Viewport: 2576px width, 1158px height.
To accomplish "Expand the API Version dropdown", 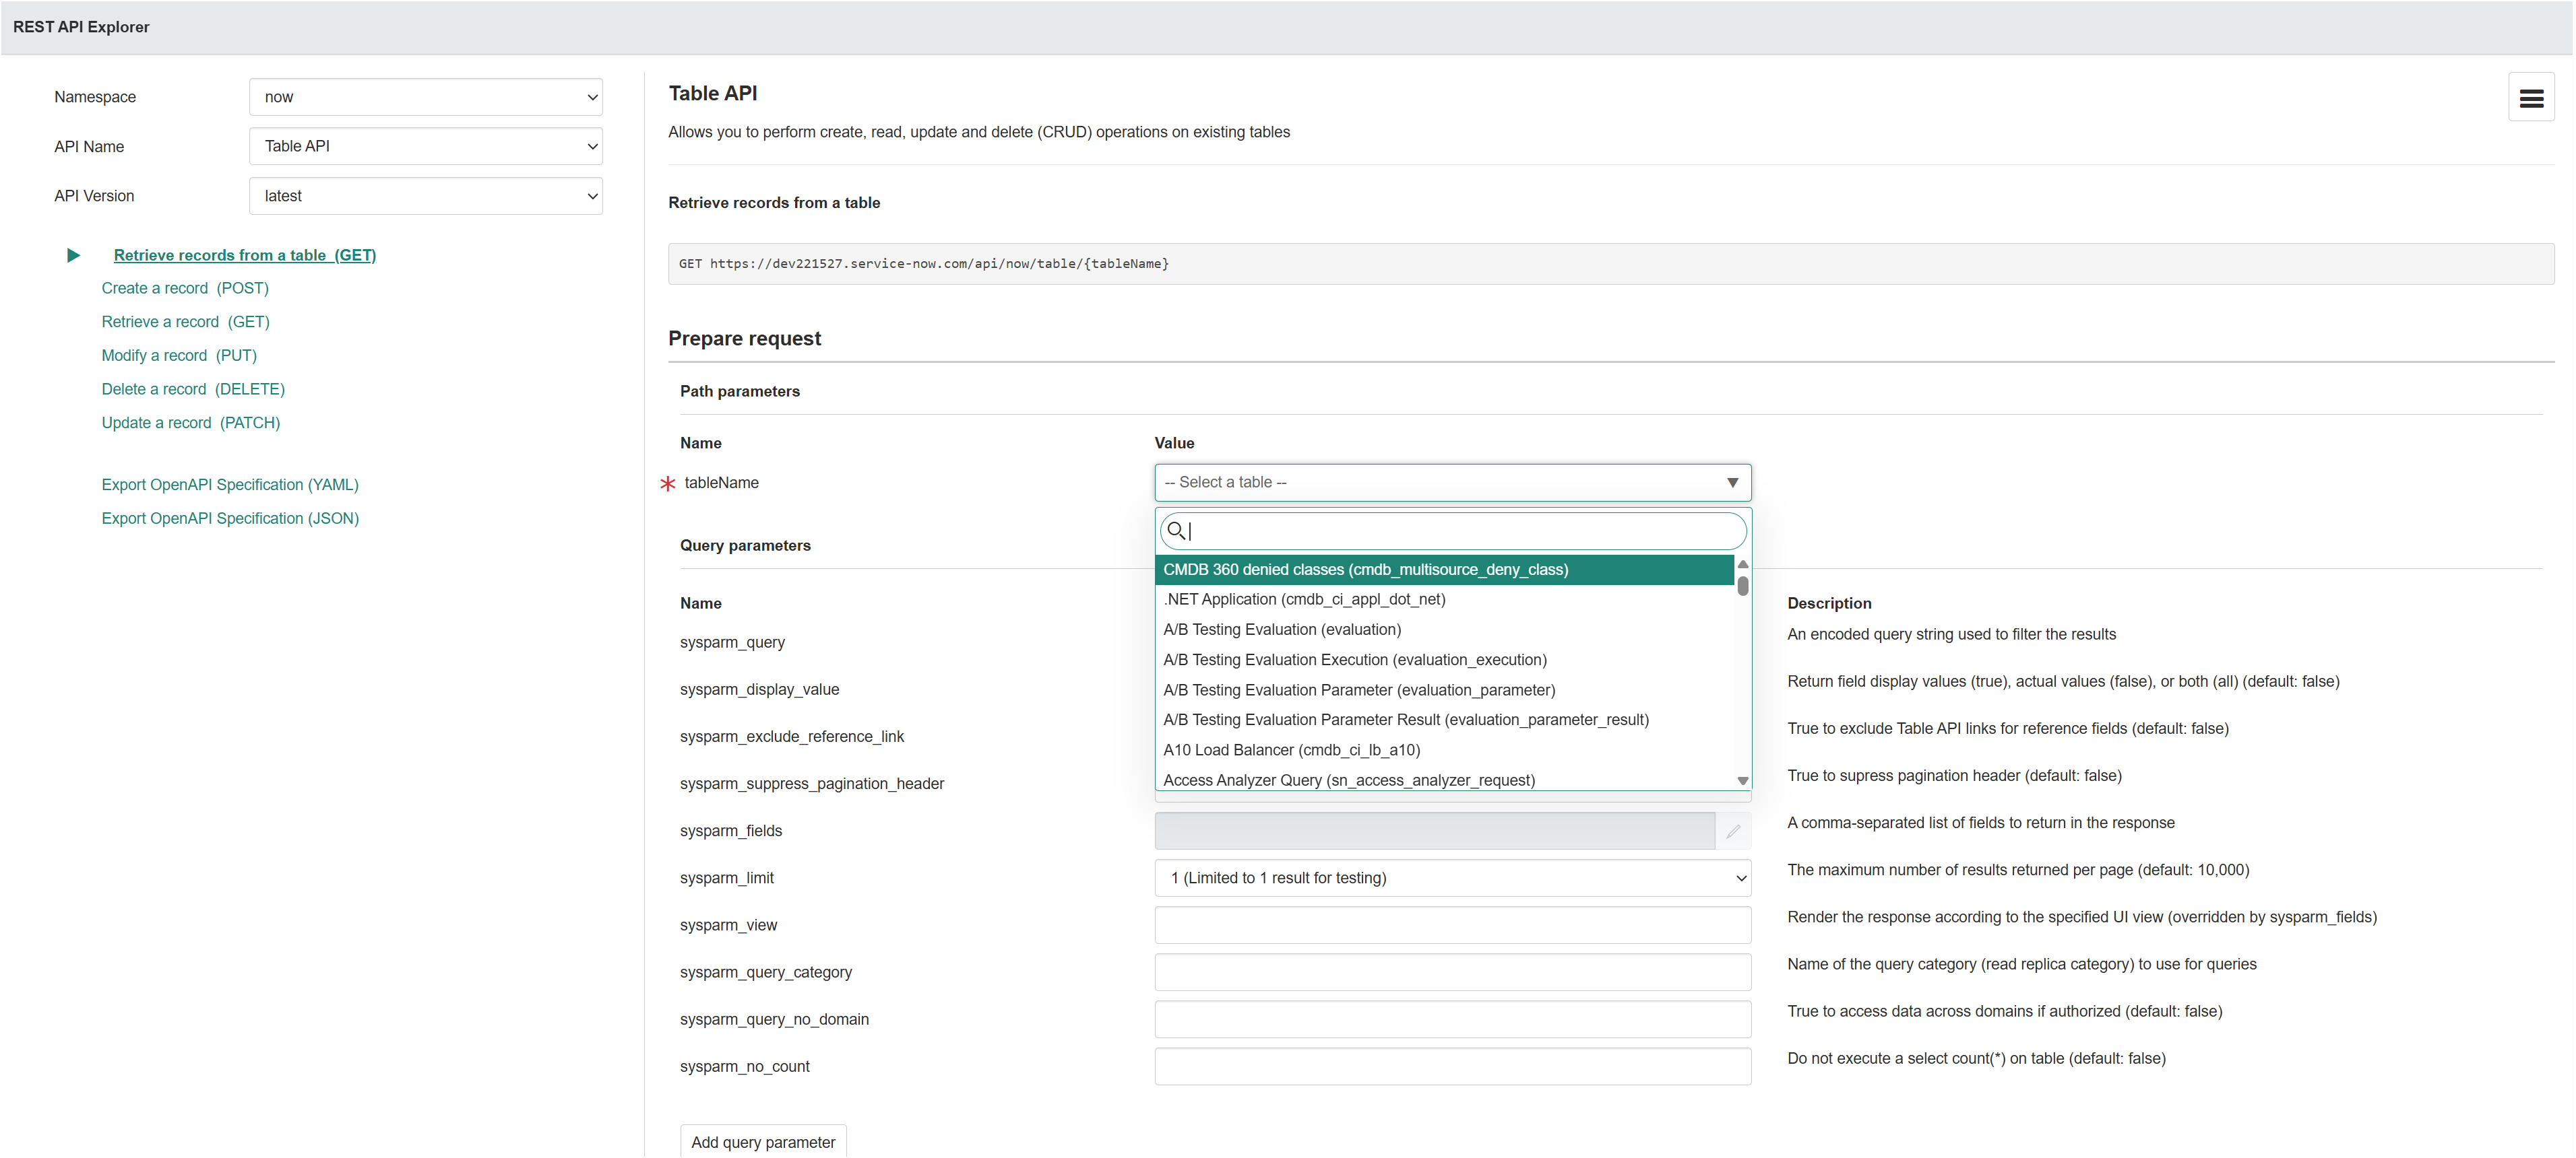I will coord(425,196).
